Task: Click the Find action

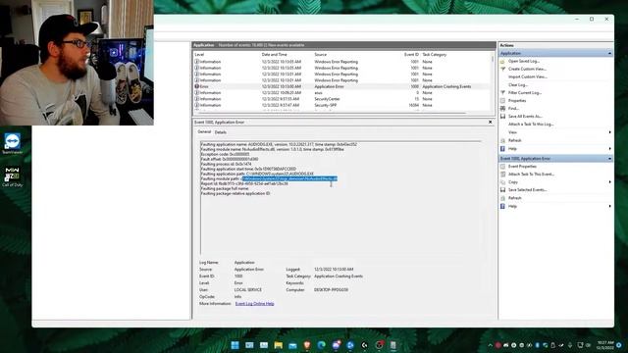Action: tap(513, 109)
